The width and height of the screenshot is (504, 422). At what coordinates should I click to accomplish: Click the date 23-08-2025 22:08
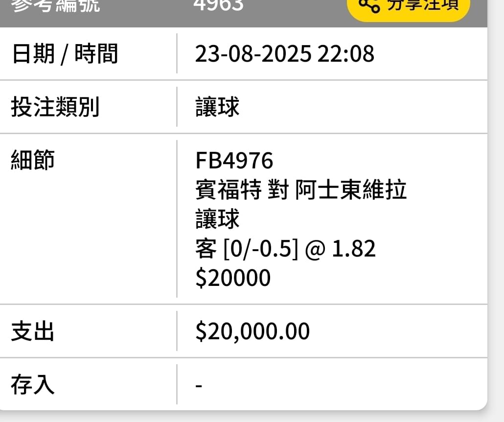(285, 53)
